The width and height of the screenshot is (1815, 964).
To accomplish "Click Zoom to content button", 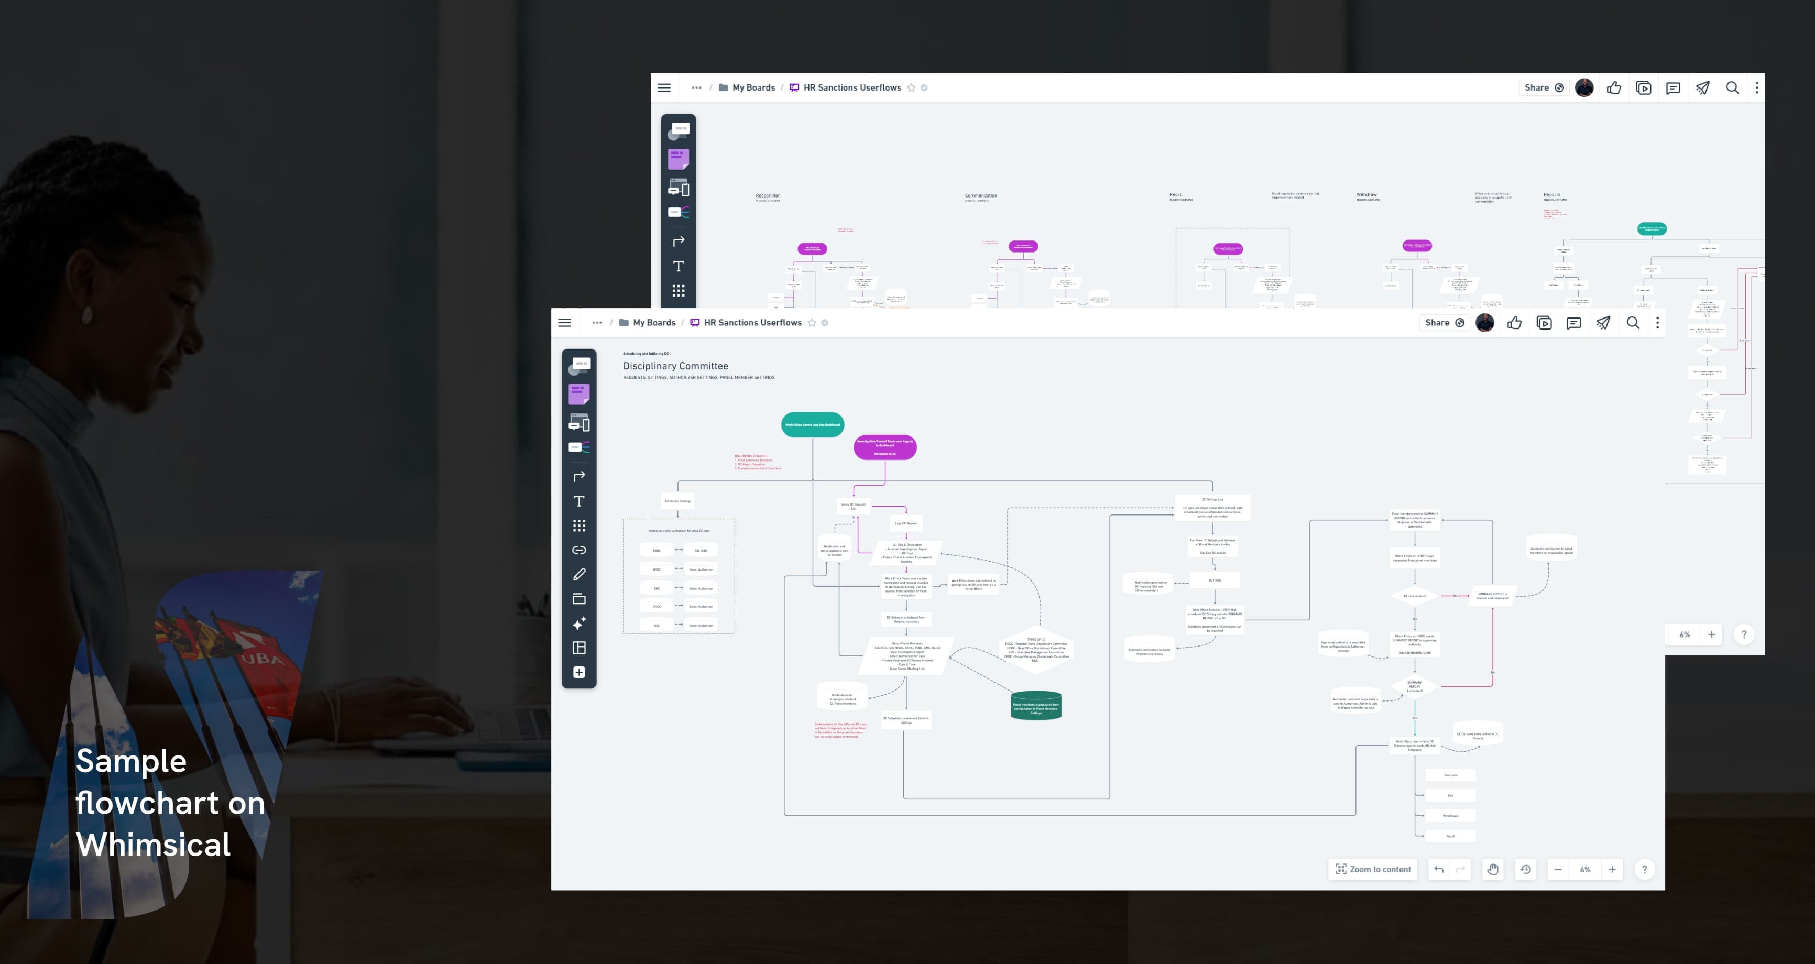I will (x=1373, y=870).
